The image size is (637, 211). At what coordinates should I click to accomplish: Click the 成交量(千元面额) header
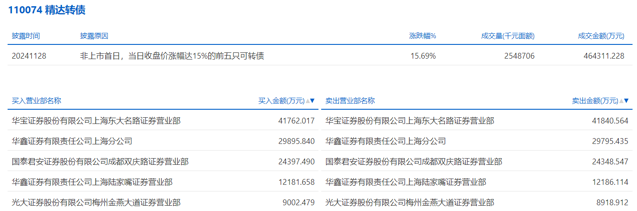(x=508, y=36)
